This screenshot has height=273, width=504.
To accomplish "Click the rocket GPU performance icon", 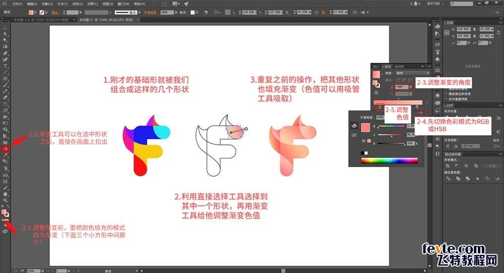I will pyautogui.click(x=186, y=4).
